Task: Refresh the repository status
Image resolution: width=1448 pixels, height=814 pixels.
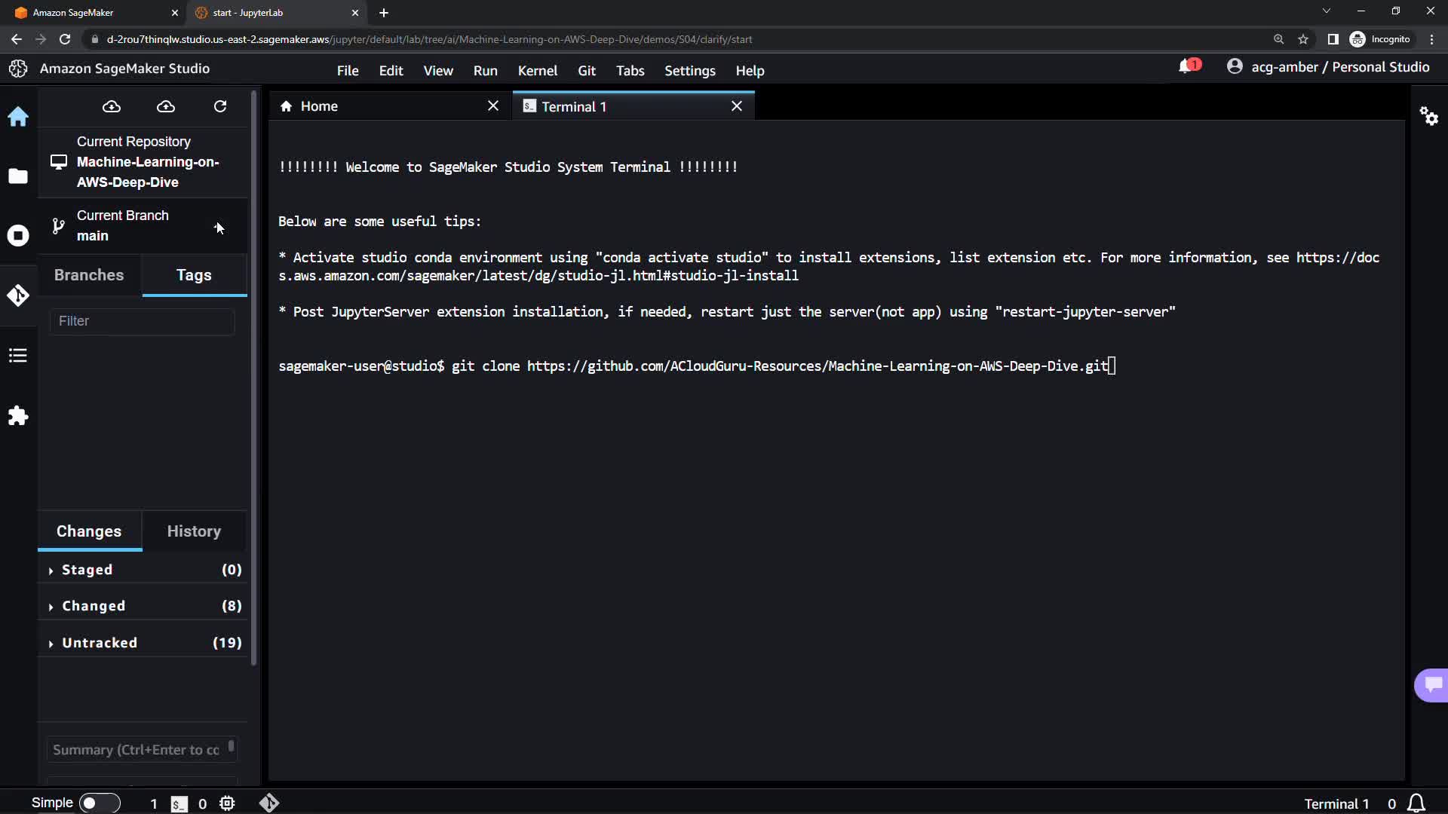Action: [x=220, y=106]
